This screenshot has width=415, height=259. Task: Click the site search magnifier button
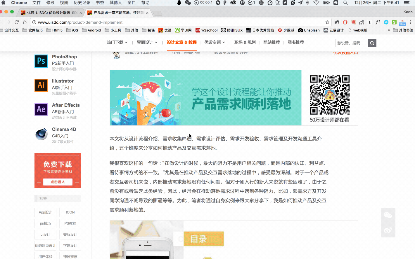372,43
